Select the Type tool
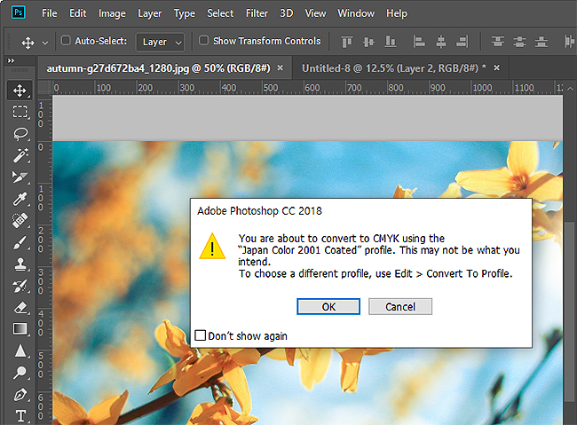Screen dimensions: 577x425 [20, 416]
